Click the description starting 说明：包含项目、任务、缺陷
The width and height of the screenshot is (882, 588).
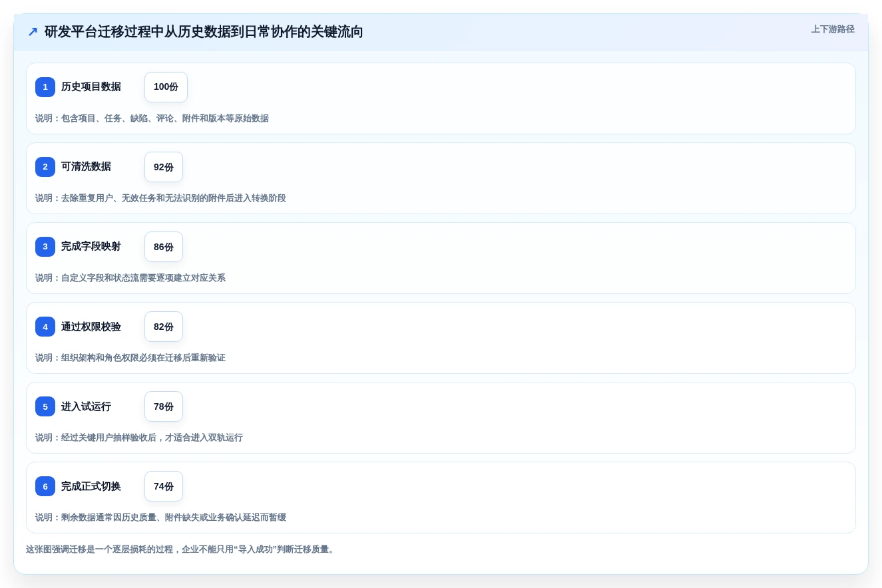pyautogui.click(x=152, y=118)
